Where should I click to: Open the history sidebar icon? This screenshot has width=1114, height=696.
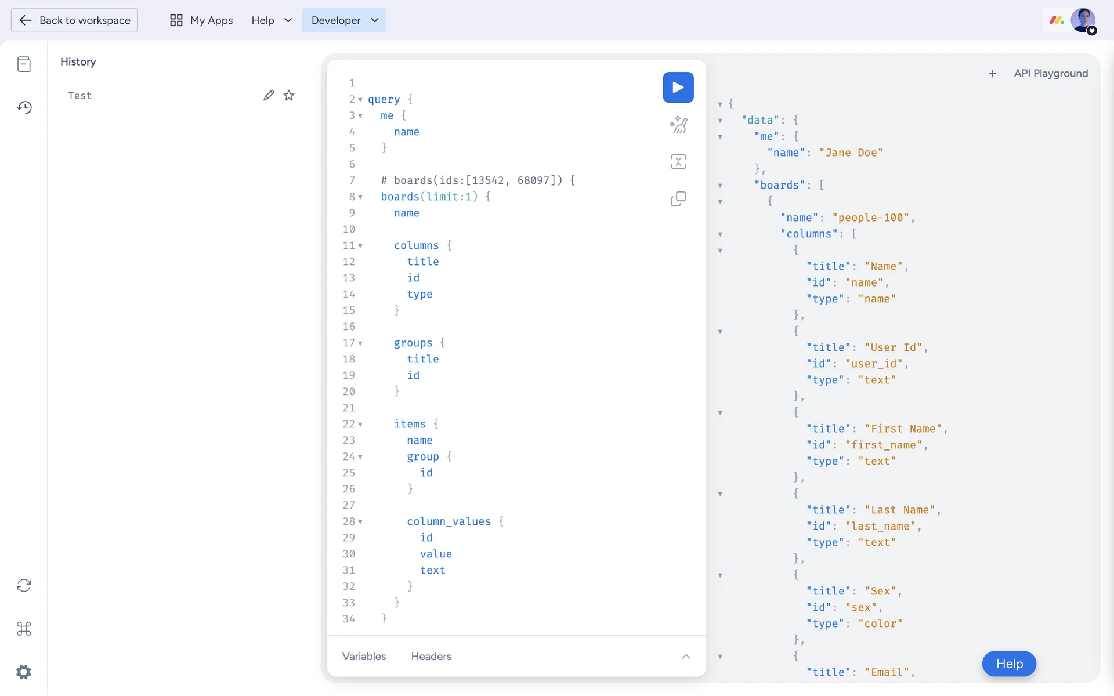pos(24,107)
